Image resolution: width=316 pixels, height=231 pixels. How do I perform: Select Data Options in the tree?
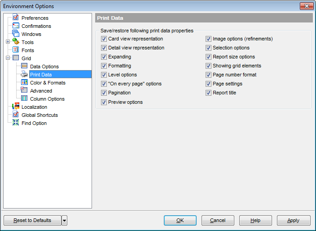(x=44, y=67)
